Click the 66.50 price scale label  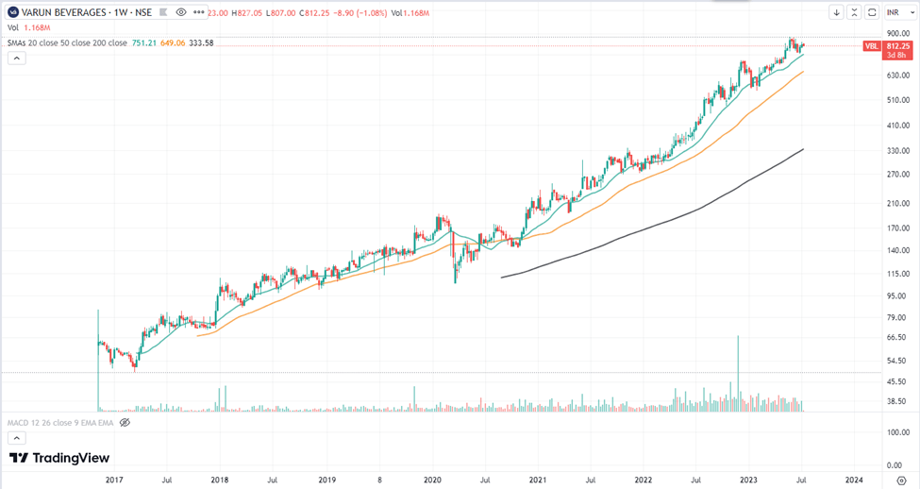pyautogui.click(x=898, y=337)
